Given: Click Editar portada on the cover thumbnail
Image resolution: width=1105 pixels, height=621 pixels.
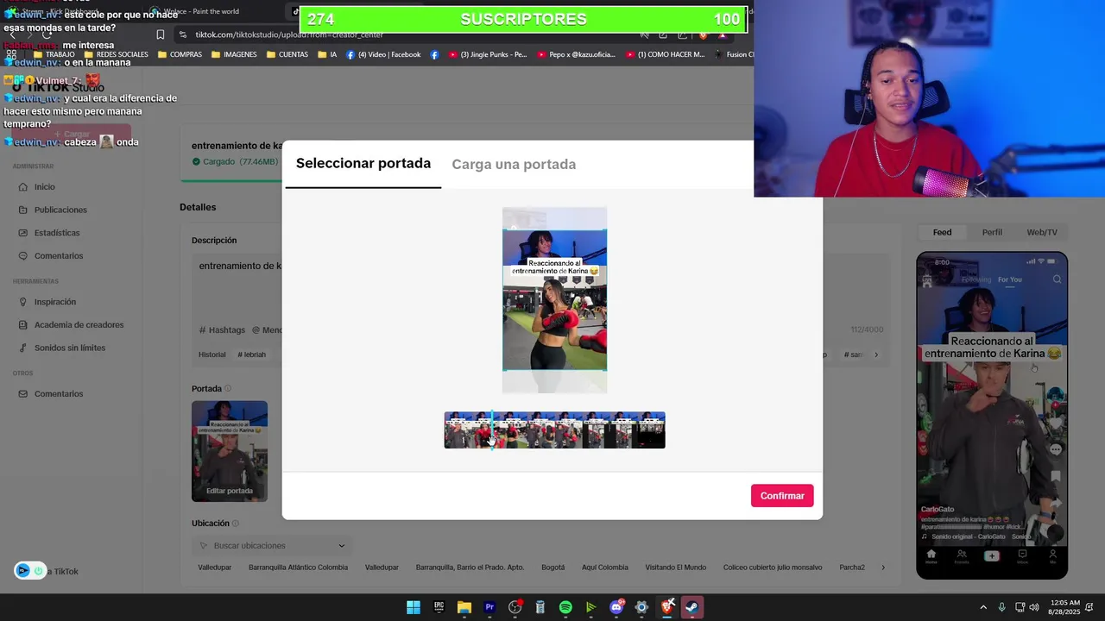Looking at the screenshot, I should pyautogui.click(x=230, y=491).
